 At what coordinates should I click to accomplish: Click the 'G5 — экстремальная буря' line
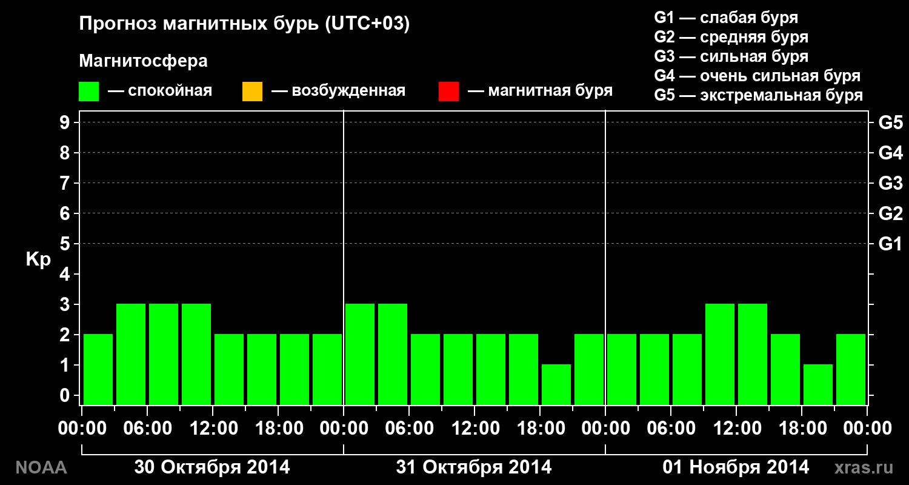click(x=759, y=95)
